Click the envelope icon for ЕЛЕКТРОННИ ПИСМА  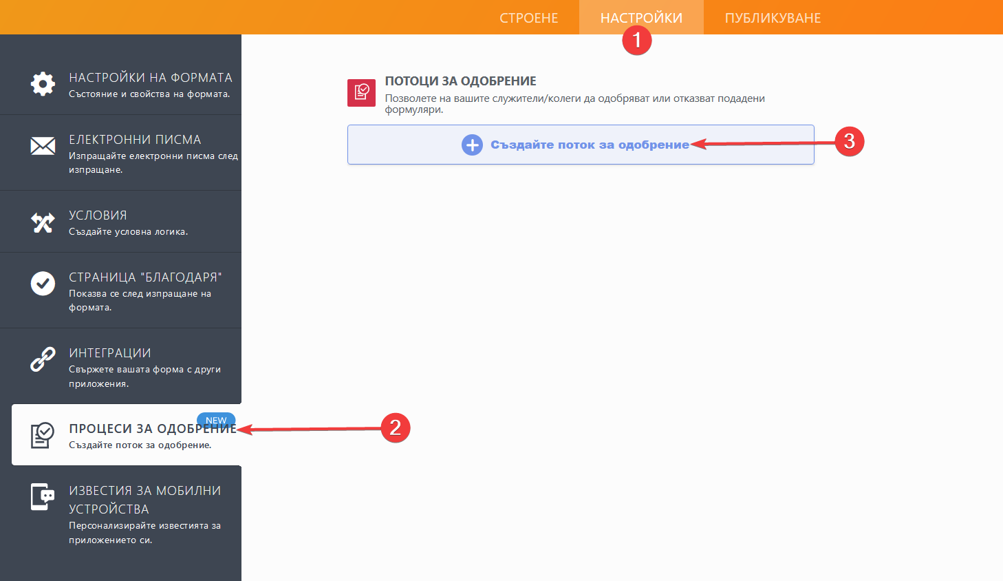[43, 146]
